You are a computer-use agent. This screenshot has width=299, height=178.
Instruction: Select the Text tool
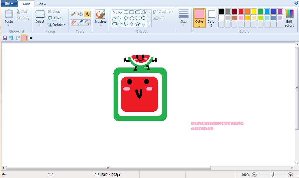[87, 14]
